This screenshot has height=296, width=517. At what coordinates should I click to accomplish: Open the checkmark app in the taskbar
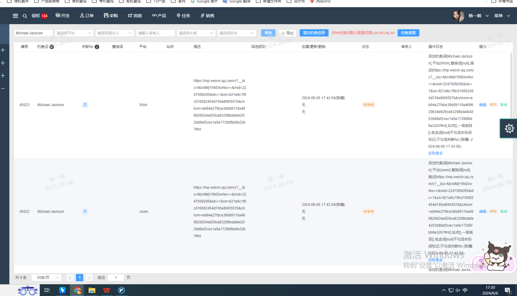coord(121,290)
